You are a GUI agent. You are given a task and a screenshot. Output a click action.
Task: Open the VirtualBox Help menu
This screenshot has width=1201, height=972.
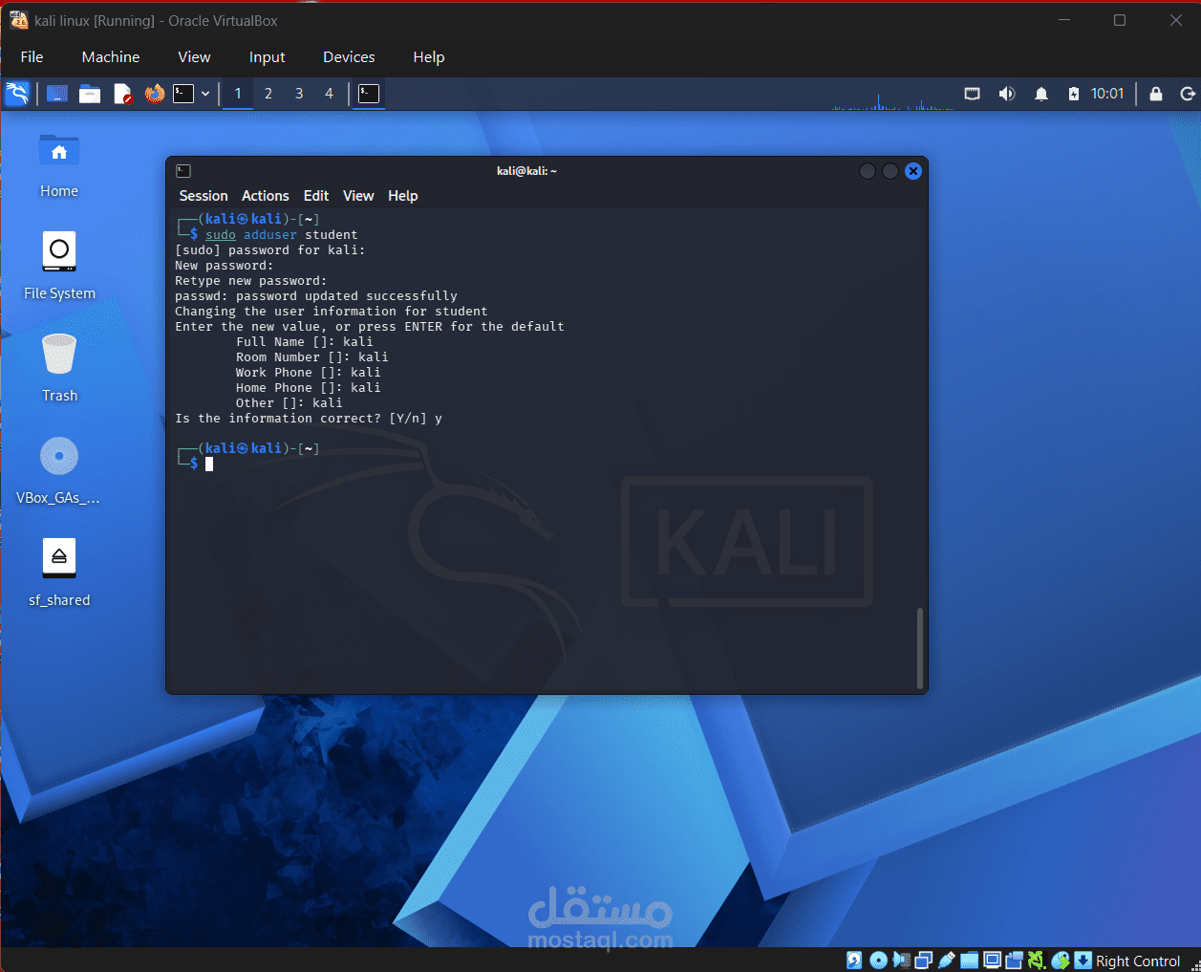coord(429,57)
